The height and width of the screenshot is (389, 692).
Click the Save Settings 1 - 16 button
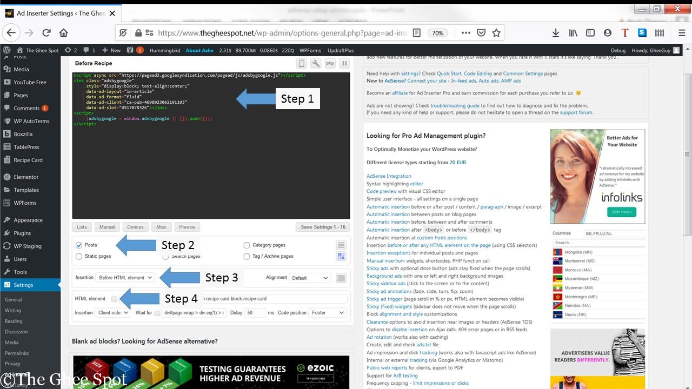(x=323, y=227)
